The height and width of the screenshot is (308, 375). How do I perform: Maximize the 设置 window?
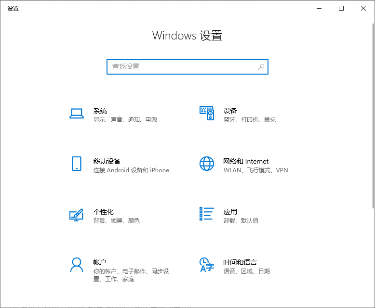[x=341, y=8]
